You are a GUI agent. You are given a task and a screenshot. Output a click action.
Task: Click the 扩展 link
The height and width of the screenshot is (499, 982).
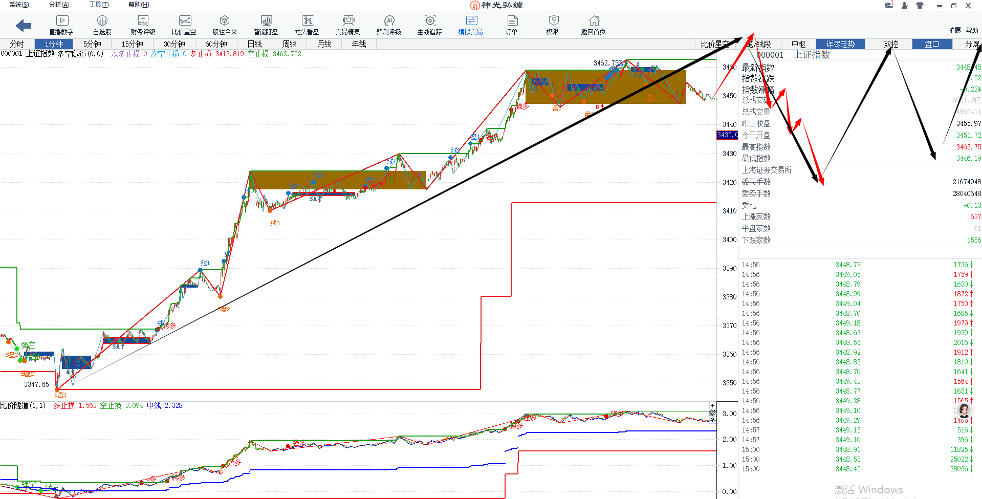click(954, 30)
